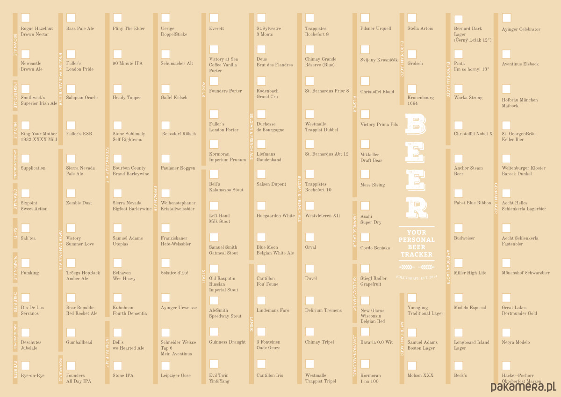
Task: Tick the Ayinger Celebrator box
Action: coord(506,18)
